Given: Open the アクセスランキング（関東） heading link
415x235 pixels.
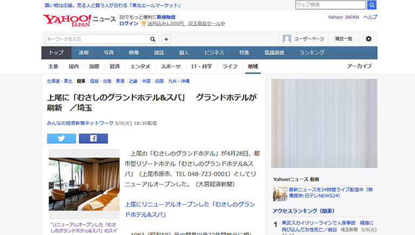Looking at the screenshot, I should click(x=304, y=211).
